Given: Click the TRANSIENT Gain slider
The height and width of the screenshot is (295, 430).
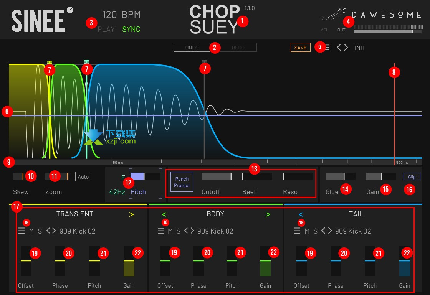Looking at the screenshot, I should (129, 261).
